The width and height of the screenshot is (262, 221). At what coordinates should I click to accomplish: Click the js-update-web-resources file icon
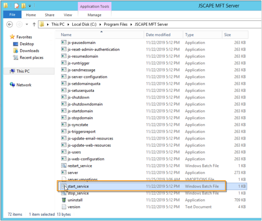[x=64, y=145]
